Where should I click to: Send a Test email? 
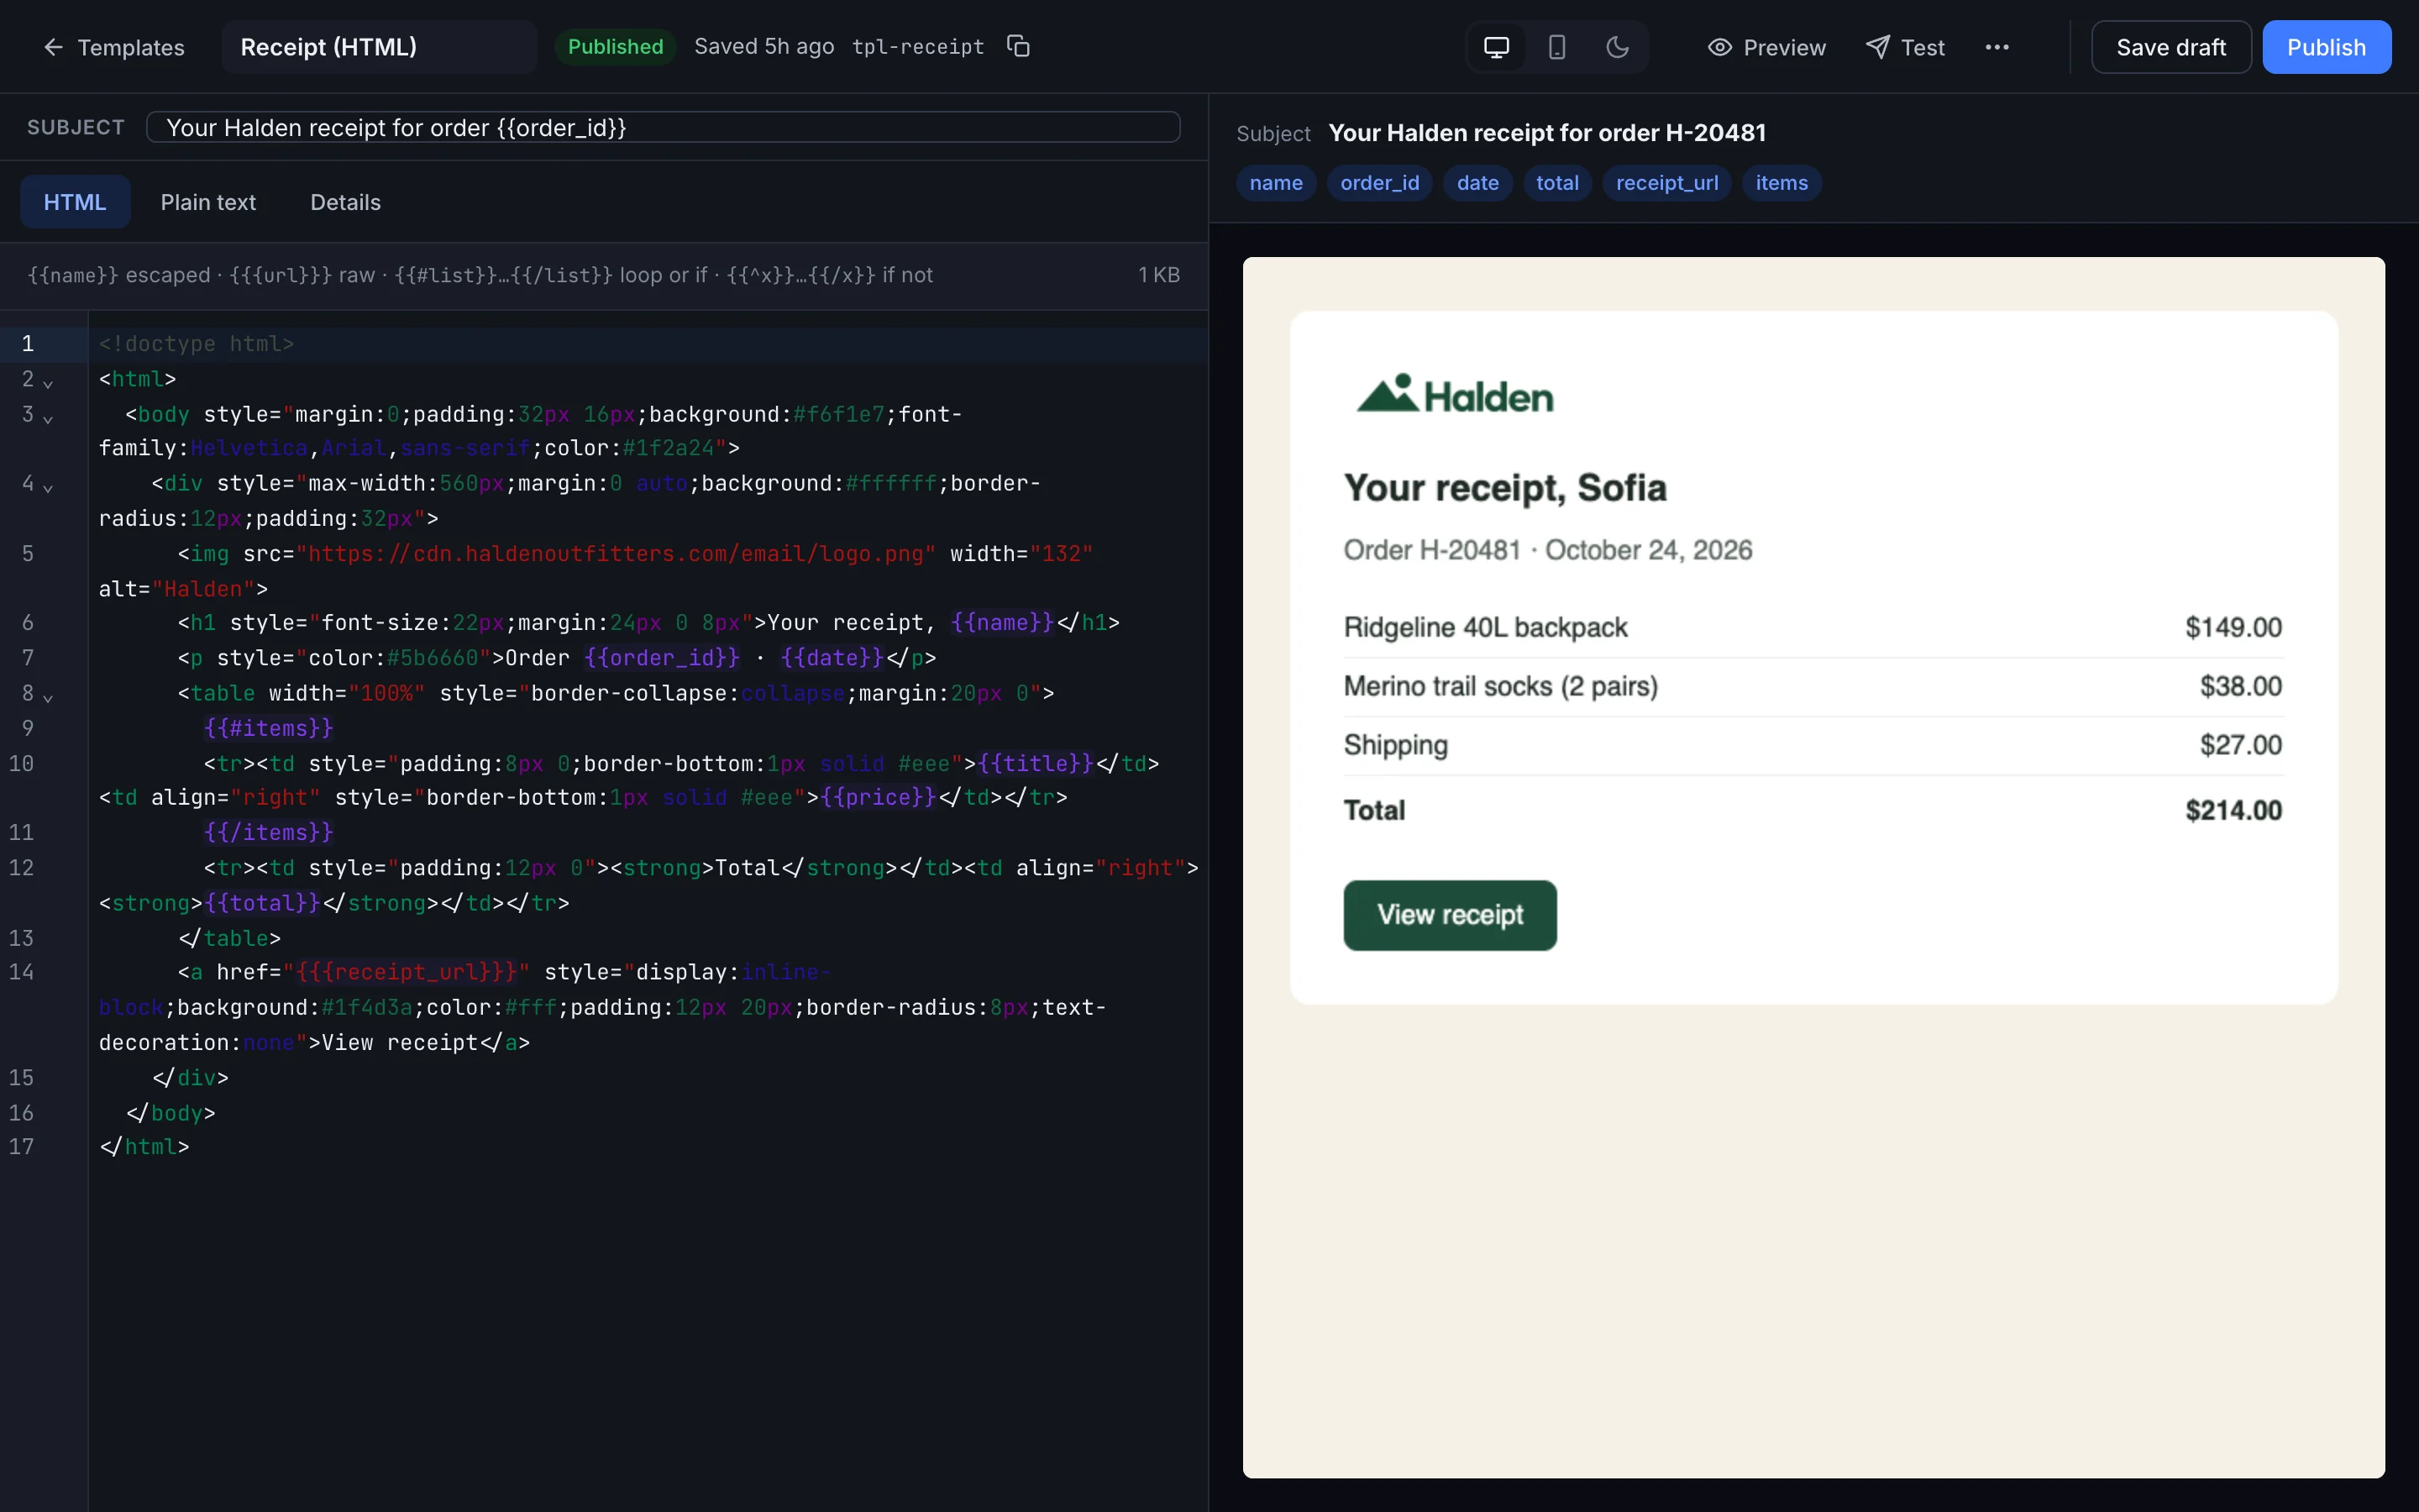point(1904,47)
